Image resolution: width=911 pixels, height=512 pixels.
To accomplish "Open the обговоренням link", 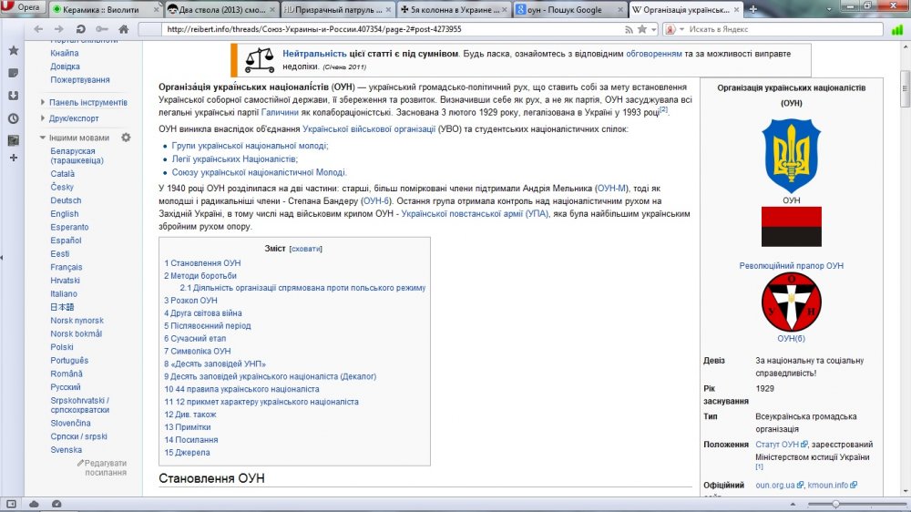I will tap(653, 54).
